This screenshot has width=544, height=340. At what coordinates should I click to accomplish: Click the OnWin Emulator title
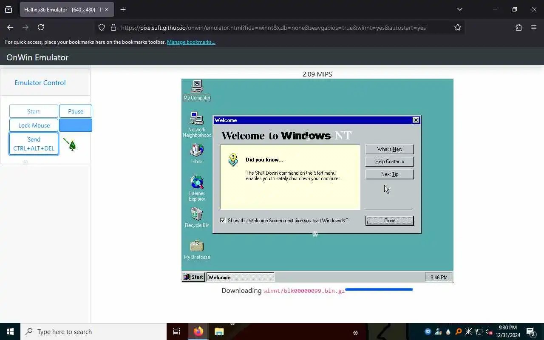(37, 57)
